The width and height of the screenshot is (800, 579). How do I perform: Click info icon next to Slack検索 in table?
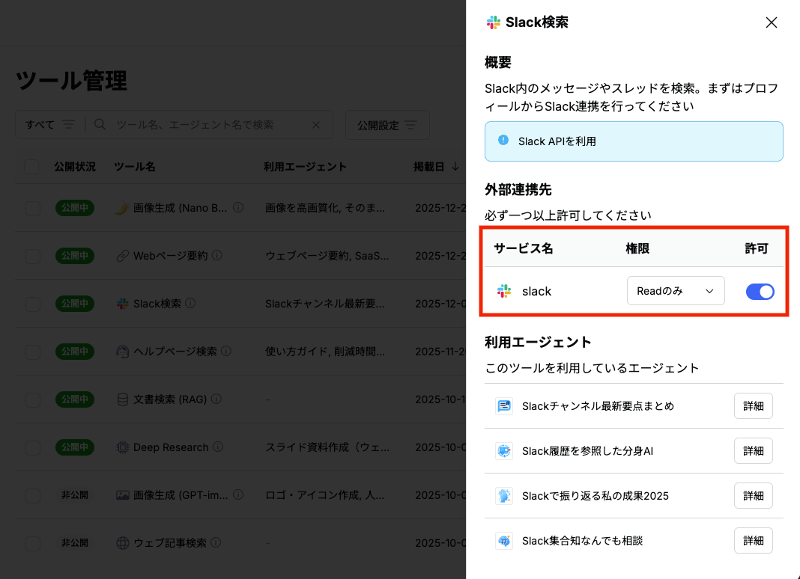(x=190, y=303)
